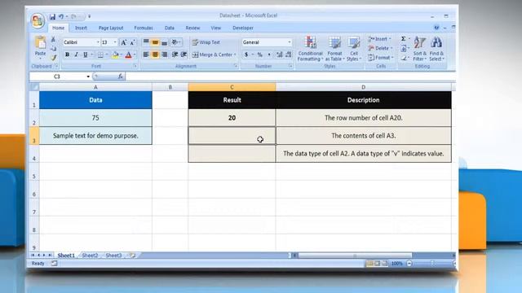Decrease indent of cell contents
The image size is (522, 293).
[x=175, y=55]
